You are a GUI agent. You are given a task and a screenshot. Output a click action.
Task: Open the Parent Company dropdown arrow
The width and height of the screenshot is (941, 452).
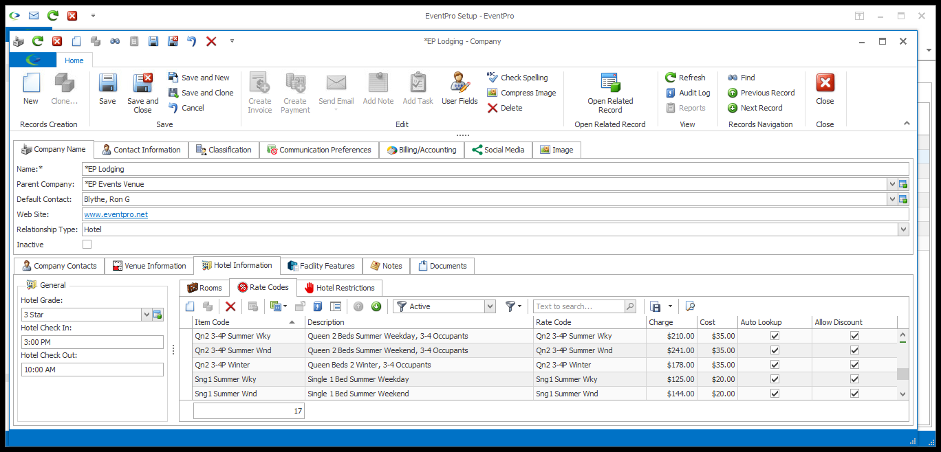click(892, 184)
